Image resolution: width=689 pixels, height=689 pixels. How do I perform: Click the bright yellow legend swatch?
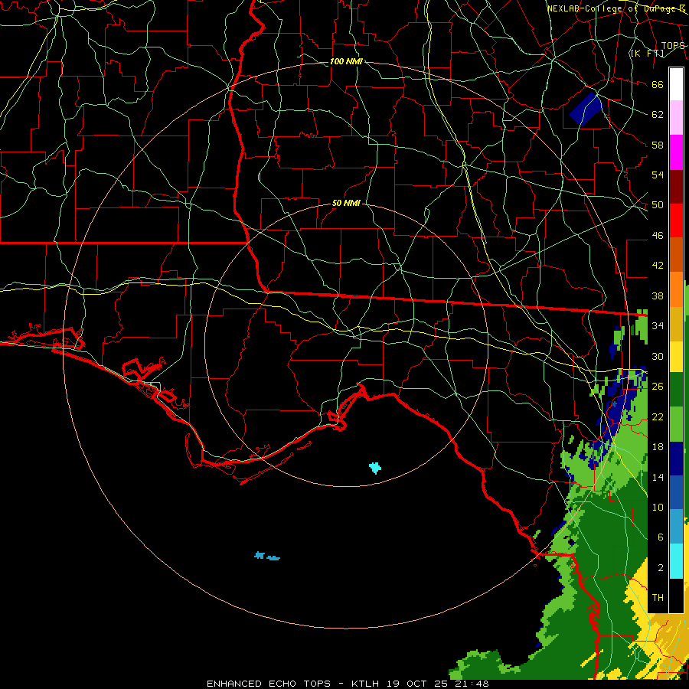(676, 357)
